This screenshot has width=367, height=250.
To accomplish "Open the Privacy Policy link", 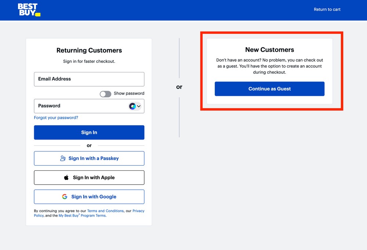I will [x=138, y=211].
